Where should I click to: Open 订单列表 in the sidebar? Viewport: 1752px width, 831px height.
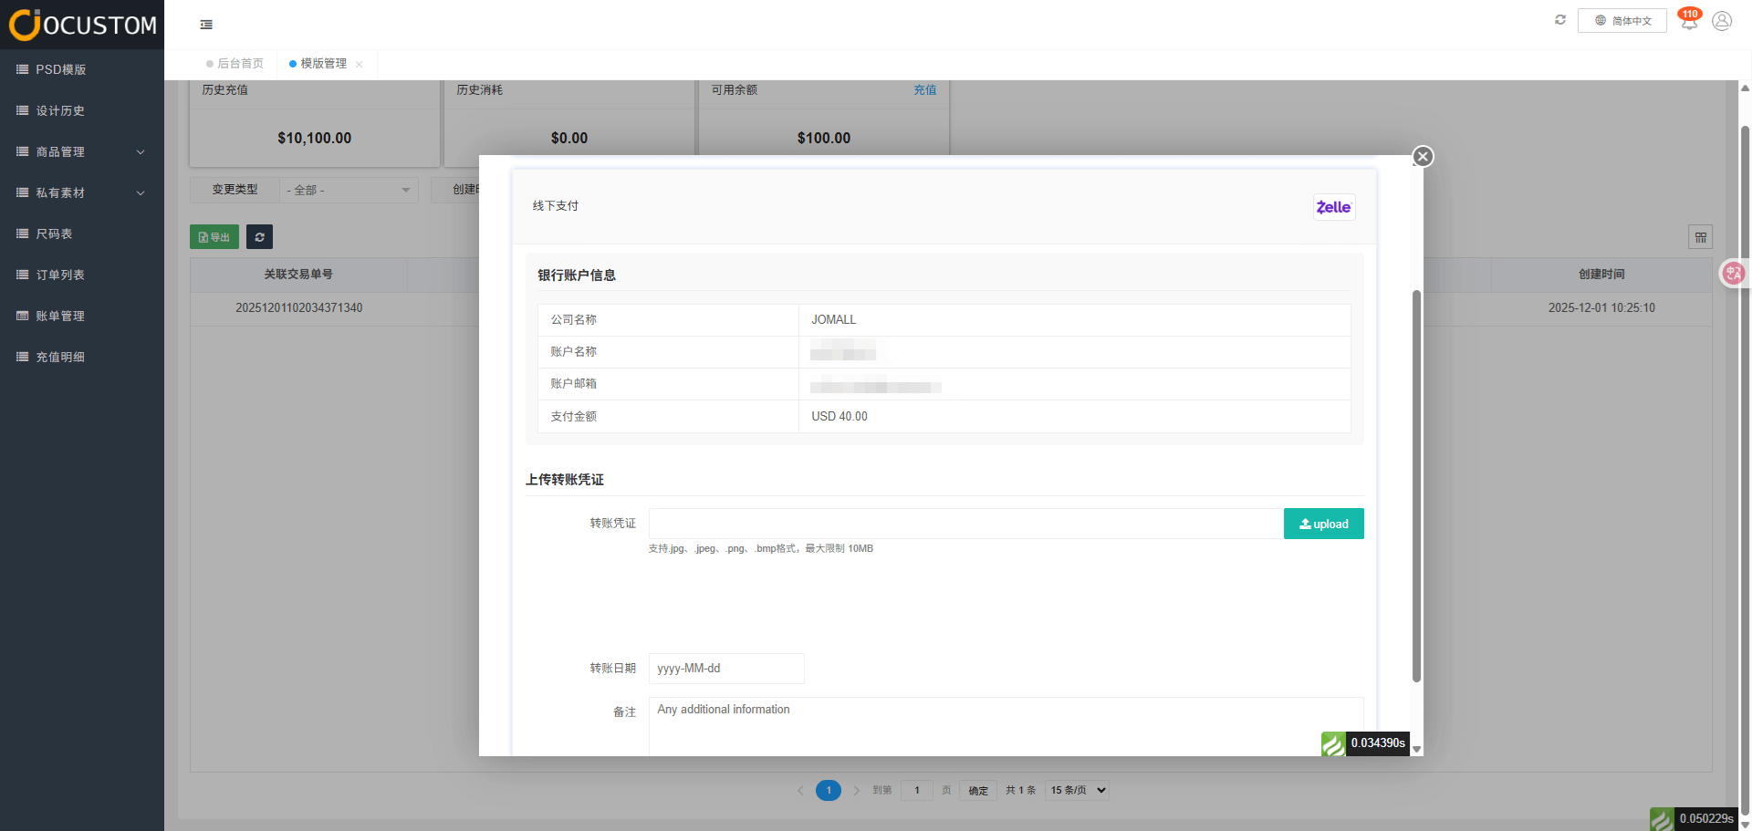tap(60, 275)
